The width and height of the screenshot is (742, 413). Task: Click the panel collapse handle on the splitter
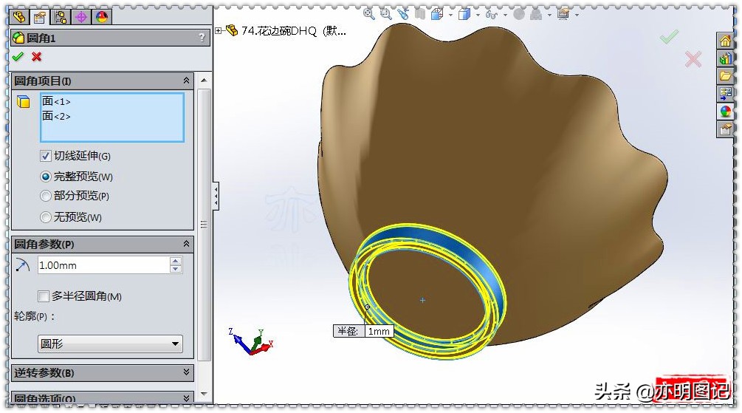coord(216,196)
